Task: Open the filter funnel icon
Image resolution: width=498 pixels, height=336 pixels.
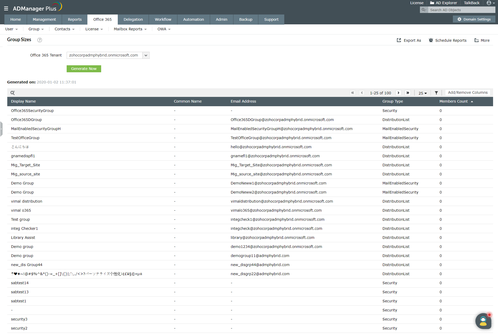Action: (436, 93)
